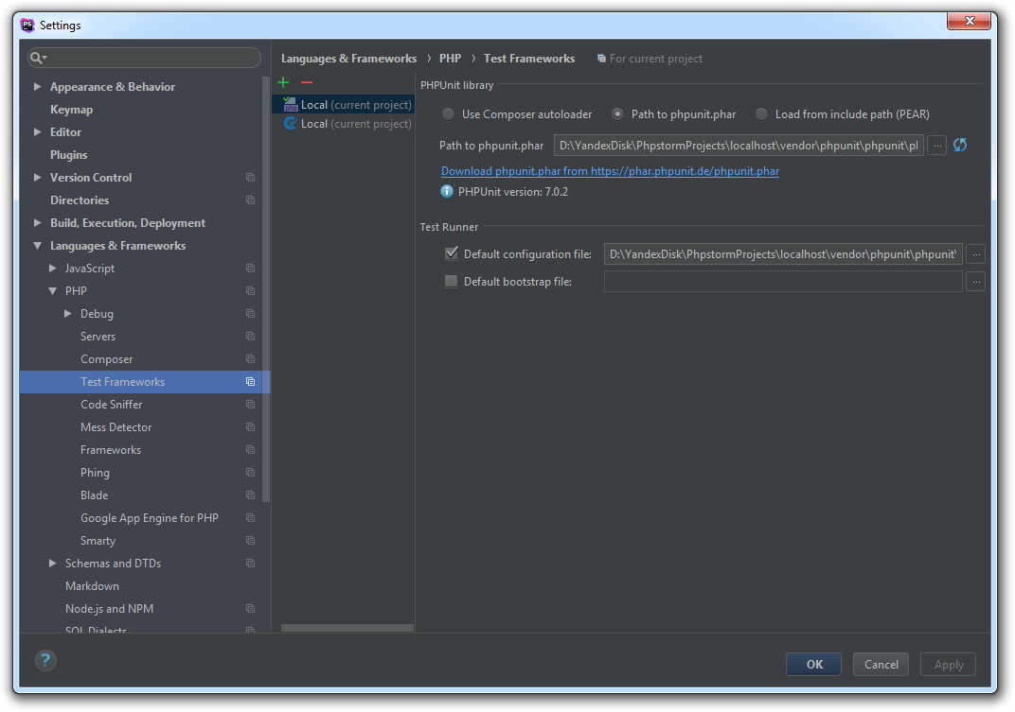
Task: Select the Path to phpunit.phar radio option
Action: (x=617, y=113)
